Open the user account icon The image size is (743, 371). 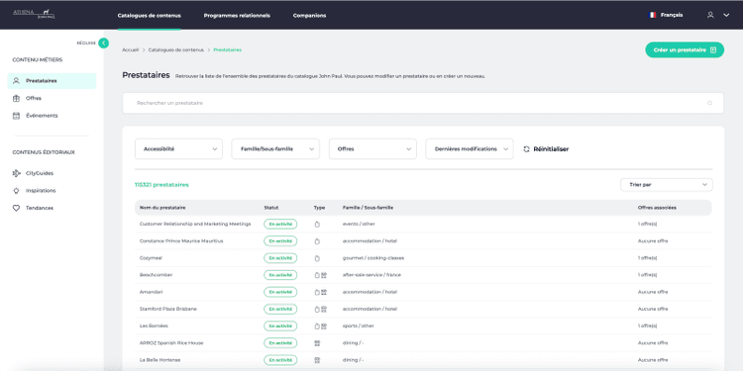[710, 15]
